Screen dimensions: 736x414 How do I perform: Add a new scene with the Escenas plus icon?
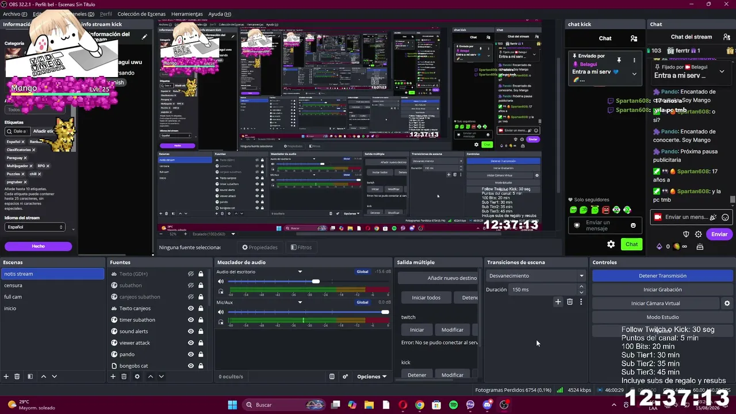pos(6,377)
